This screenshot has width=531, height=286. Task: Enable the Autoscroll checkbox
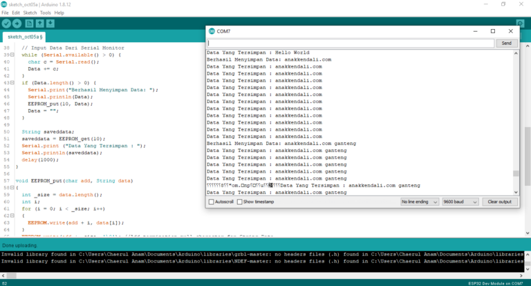(x=212, y=202)
